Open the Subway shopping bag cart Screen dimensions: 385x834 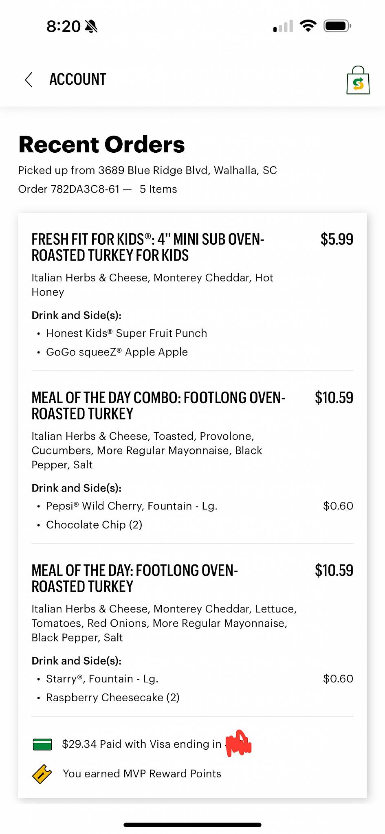358,80
